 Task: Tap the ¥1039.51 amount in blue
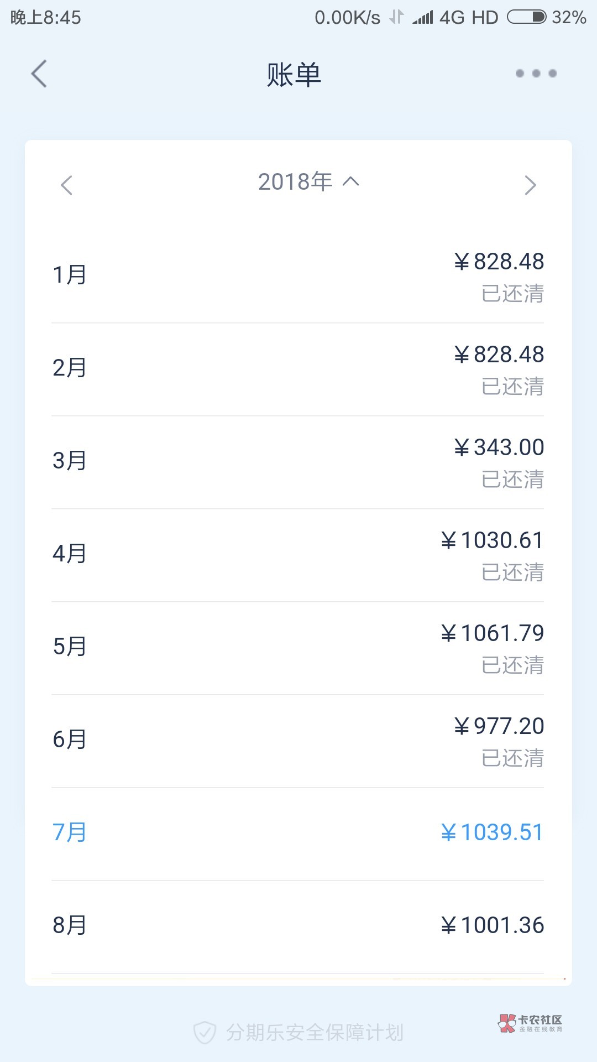[492, 832]
